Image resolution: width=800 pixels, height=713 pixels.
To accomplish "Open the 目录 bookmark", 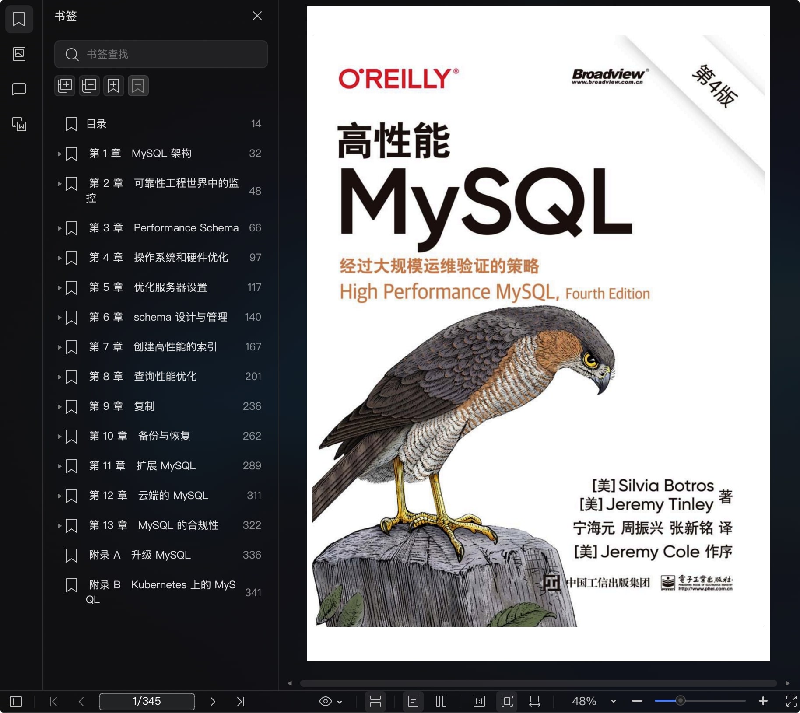I will pyautogui.click(x=161, y=124).
